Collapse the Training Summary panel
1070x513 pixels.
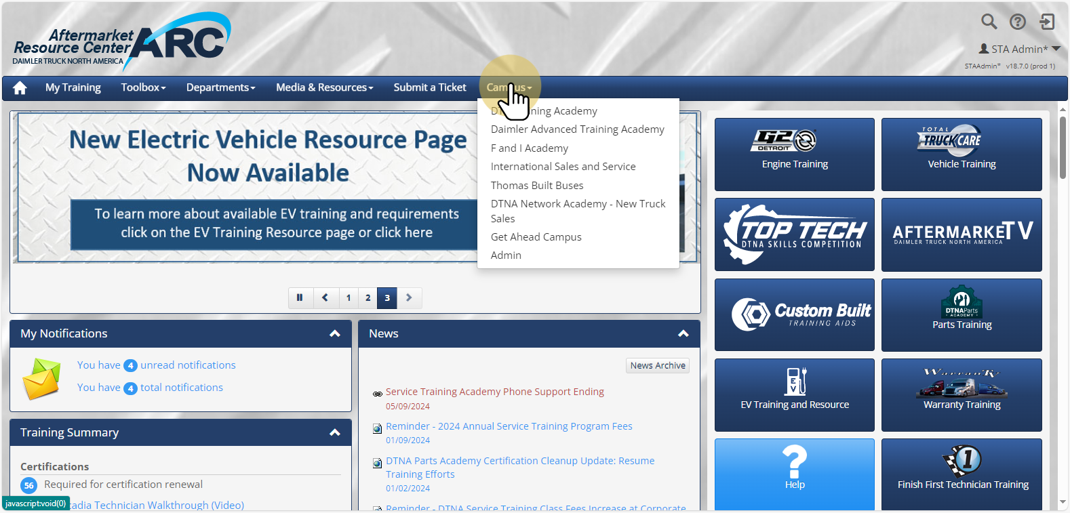(335, 432)
